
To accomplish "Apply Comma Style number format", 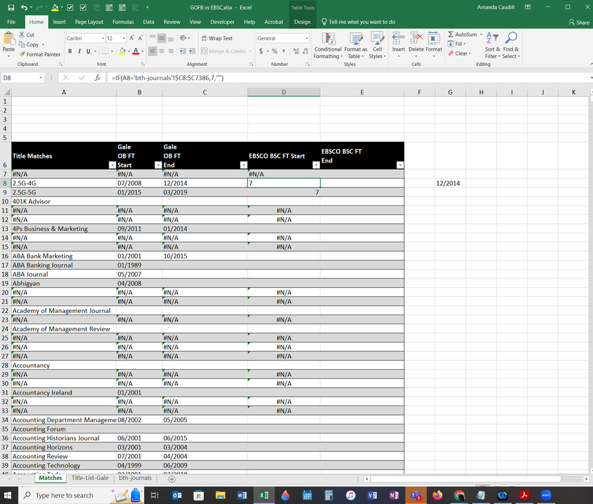I will pyautogui.click(x=284, y=51).
